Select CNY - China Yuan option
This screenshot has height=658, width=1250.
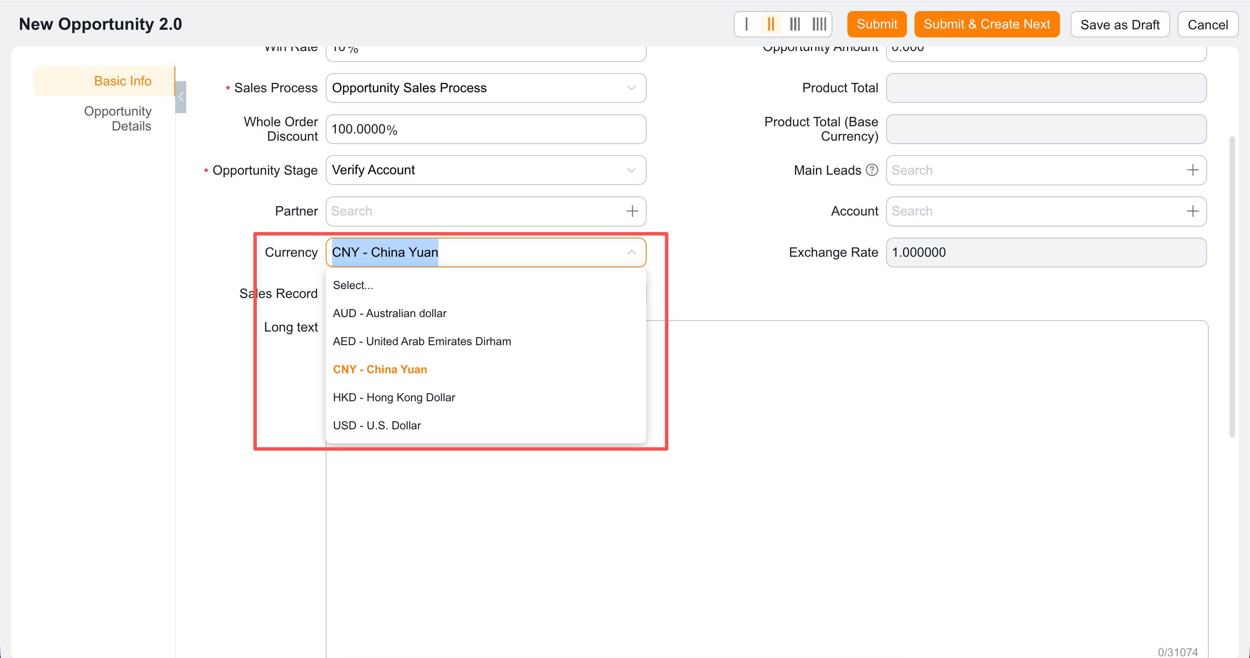pos(486,370)
